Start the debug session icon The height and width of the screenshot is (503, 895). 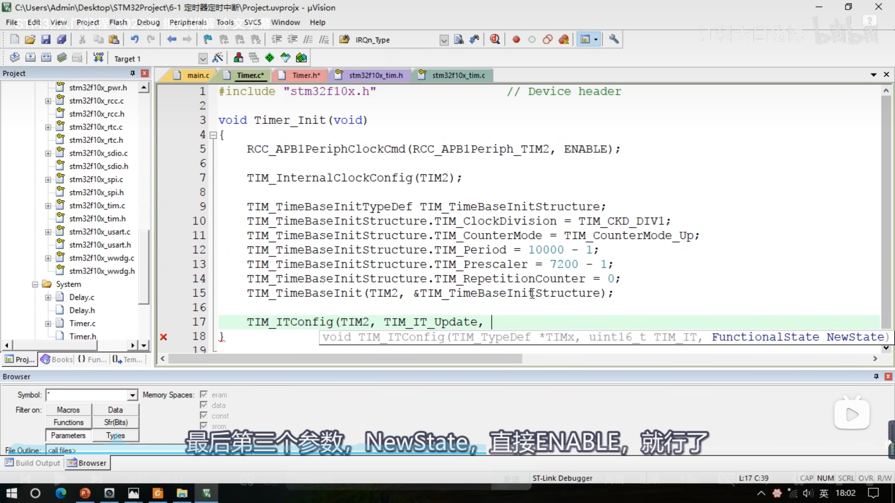(x=495, y=39)
